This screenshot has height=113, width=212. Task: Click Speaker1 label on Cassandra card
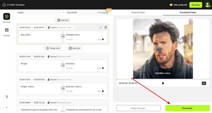[x=59, y=103]
